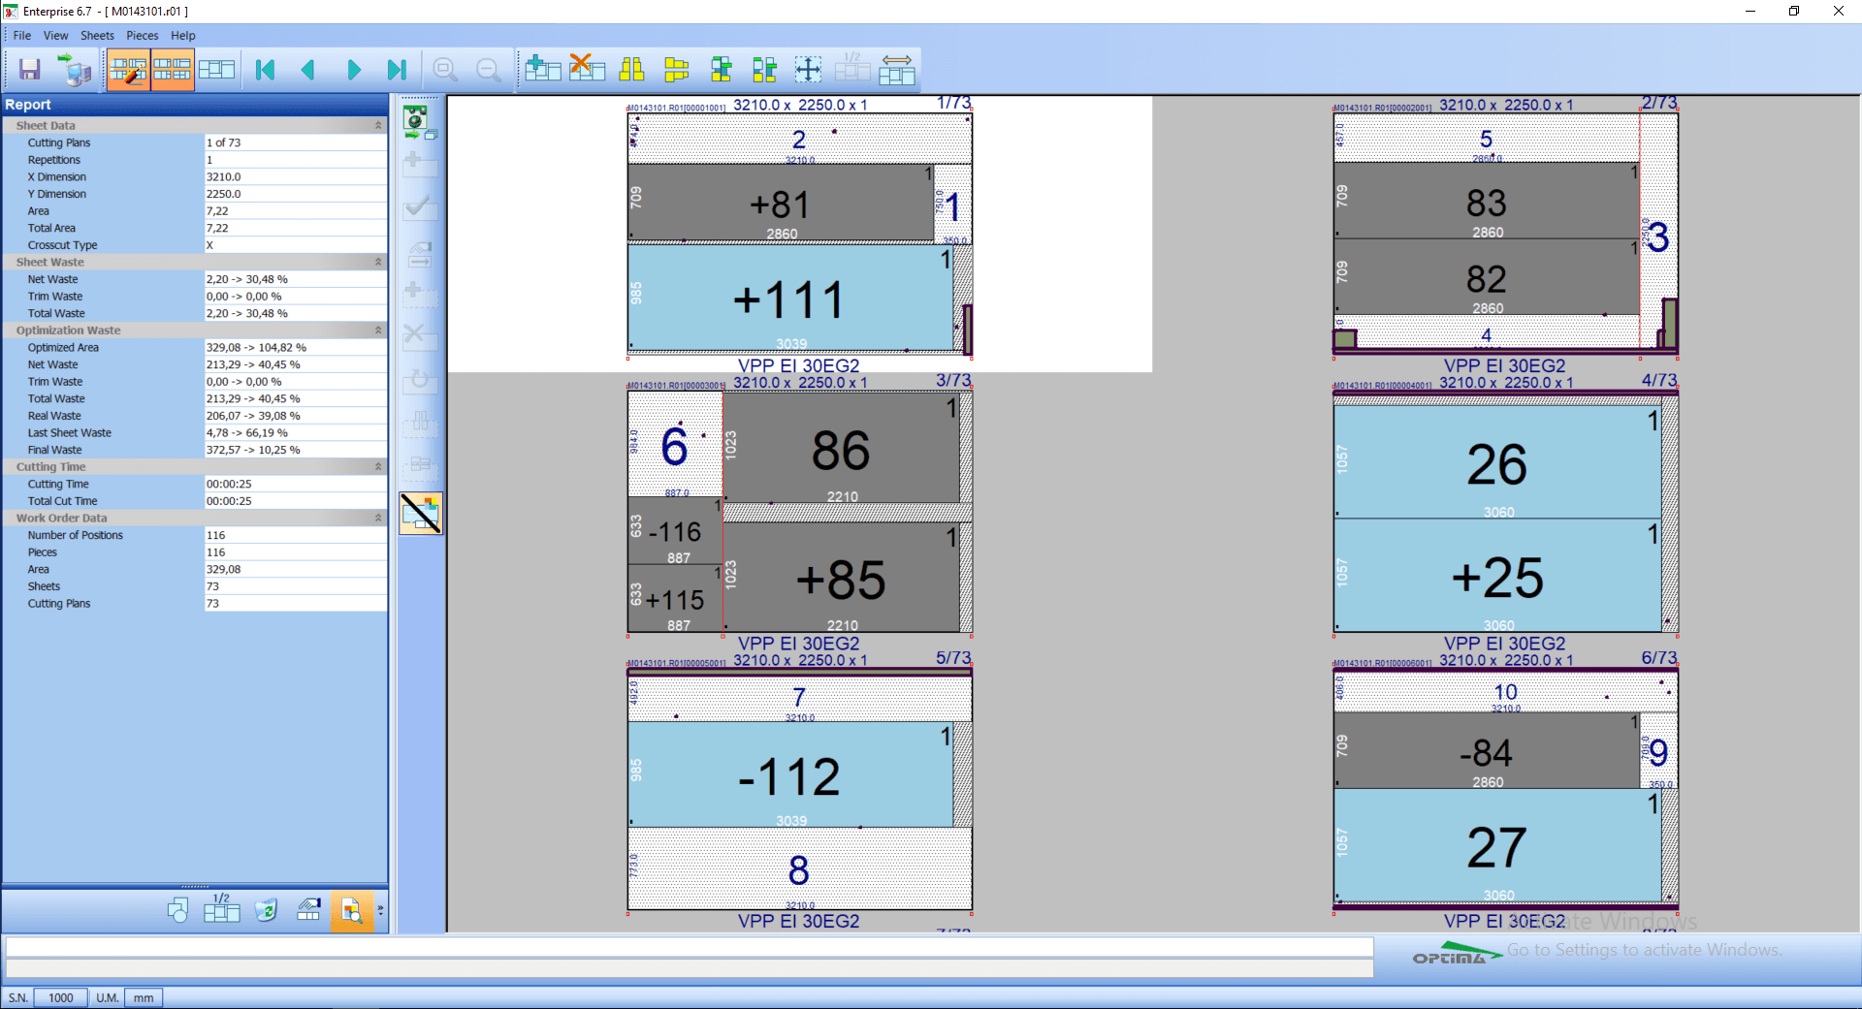Open the Sheets menu
Image resolution: width=1862 pixels, height=1009 pixels.
coord(97,36)
